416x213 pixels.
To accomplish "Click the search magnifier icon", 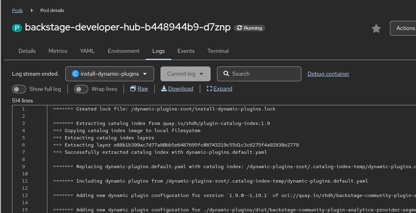I will pos(226,74).
